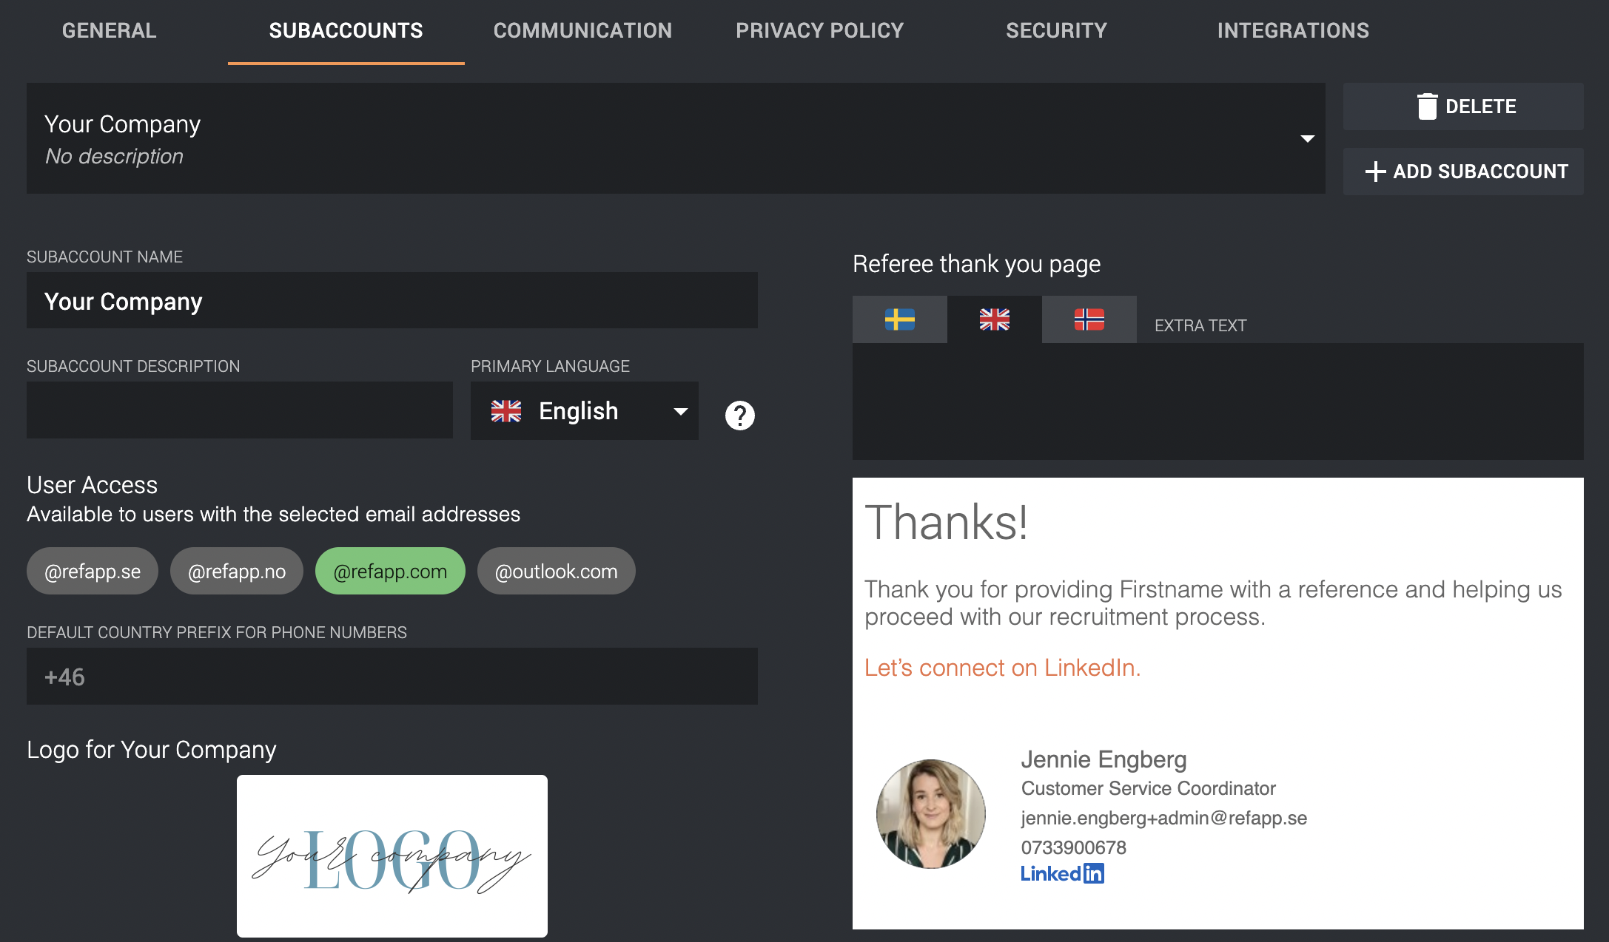The height and width of the screenshot is (942, 1609).
Task: Click into the Subaccount Description field
Action: pos(240,410)
